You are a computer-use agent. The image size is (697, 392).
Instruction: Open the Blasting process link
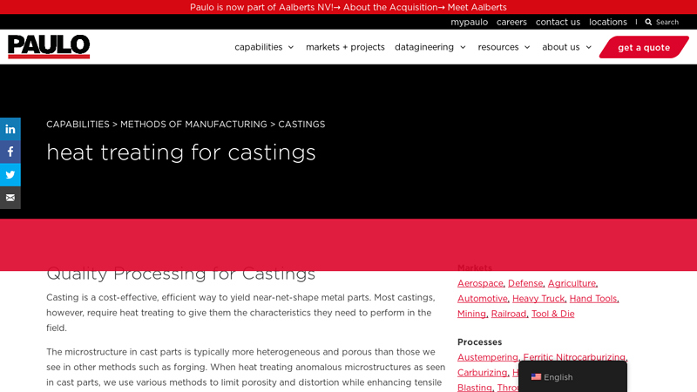475,388
